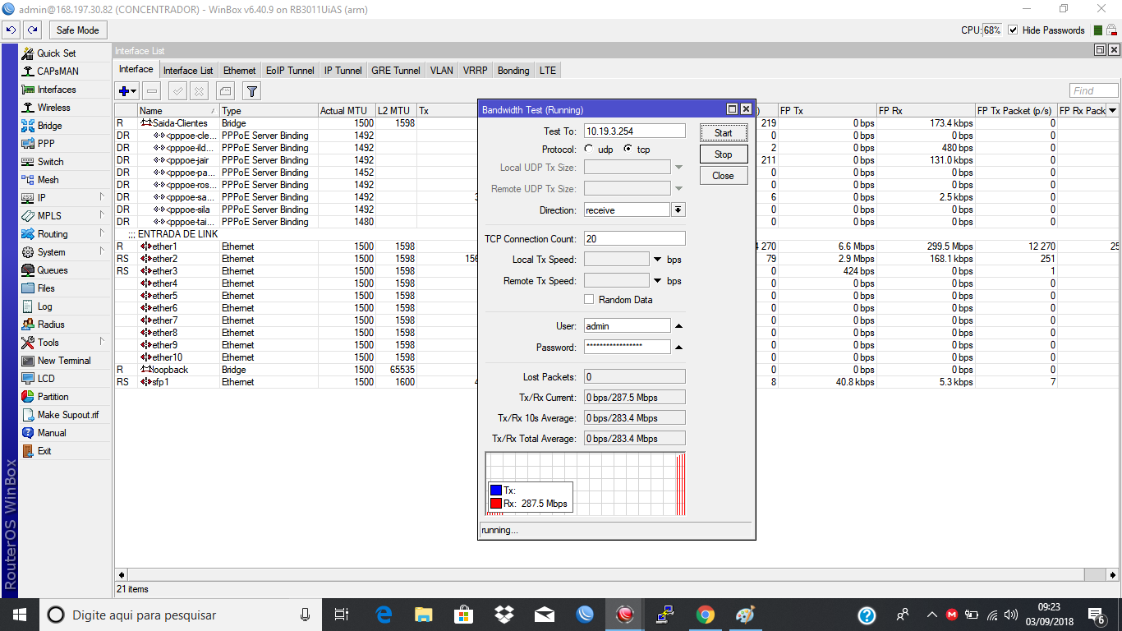Switch to Ethernet tab

point(239,71)
